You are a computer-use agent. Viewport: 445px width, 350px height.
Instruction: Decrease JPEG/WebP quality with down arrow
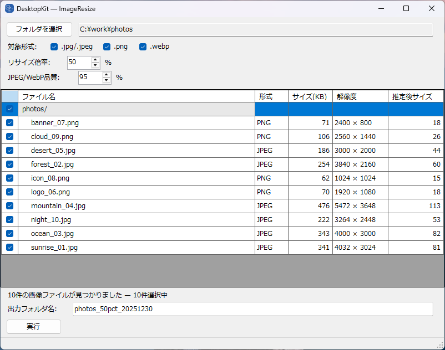point(107,80)
